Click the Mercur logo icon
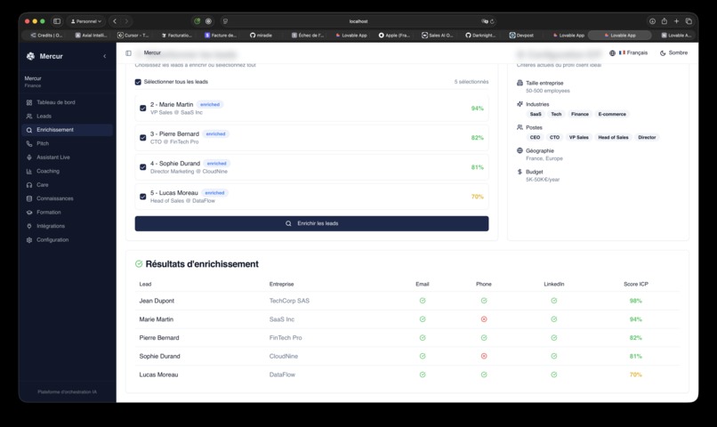This screenshot has height=427, width=717. 30,56
